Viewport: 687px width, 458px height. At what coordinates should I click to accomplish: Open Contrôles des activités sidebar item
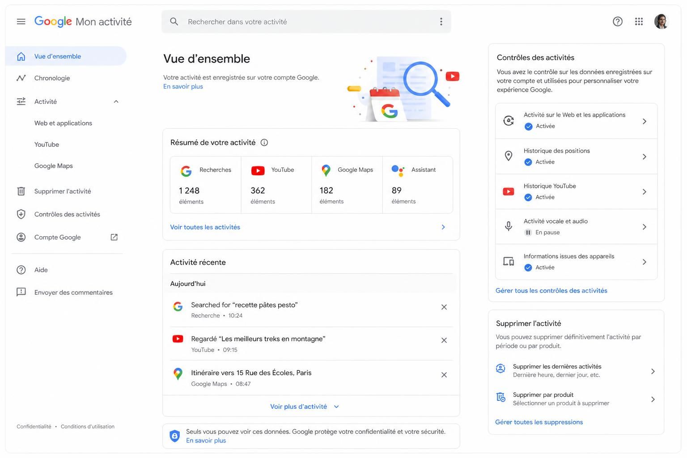tap(66, 214)
